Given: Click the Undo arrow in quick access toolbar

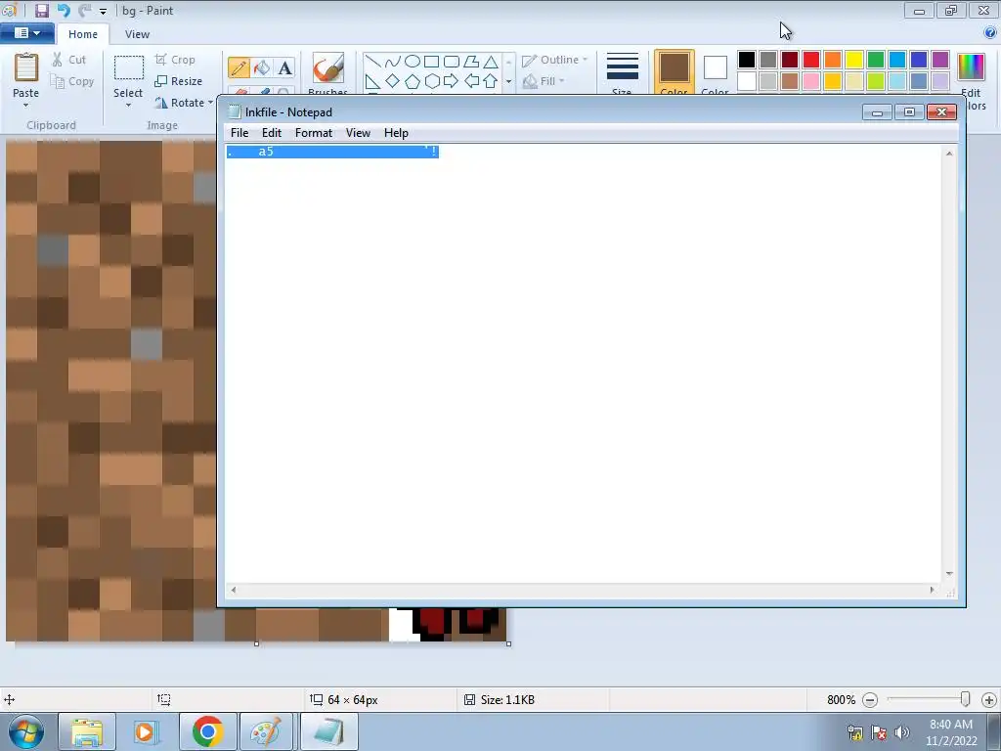Looking at the screenshot, I should pos(64,10).
